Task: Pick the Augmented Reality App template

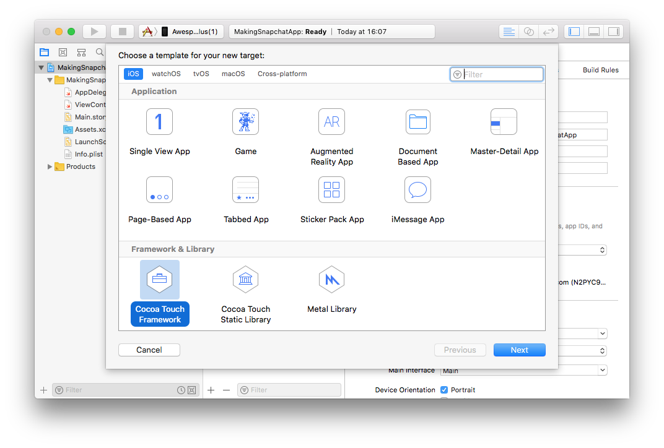Action: (331, 137)
